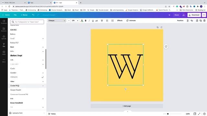Open the More sidebar options
207x116 pixels.
tap(4, 61)
